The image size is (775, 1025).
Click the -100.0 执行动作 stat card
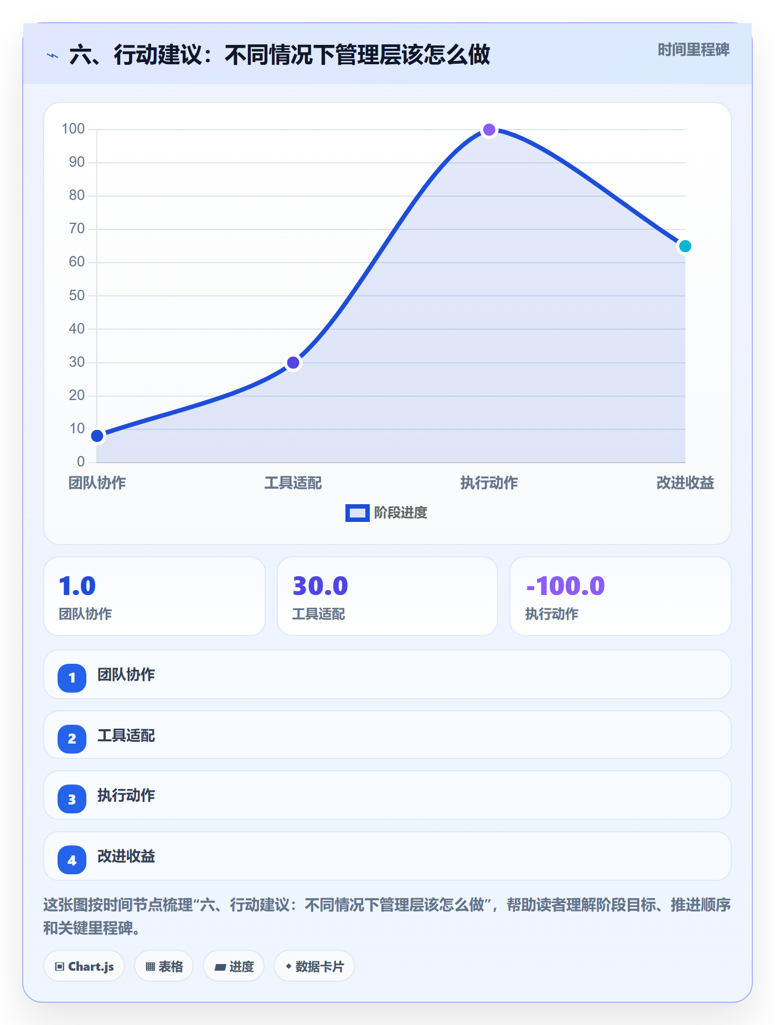click(621, 596)
